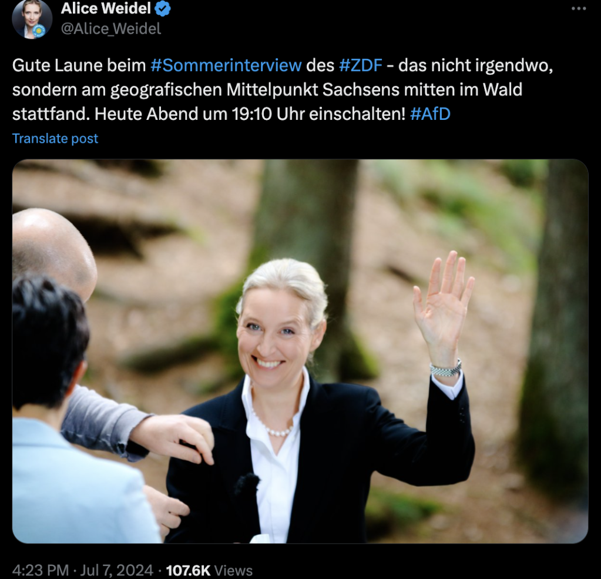Click the word Views beside count
The height and width of the screenshot is (579, 601).
(x=233, y=570)
